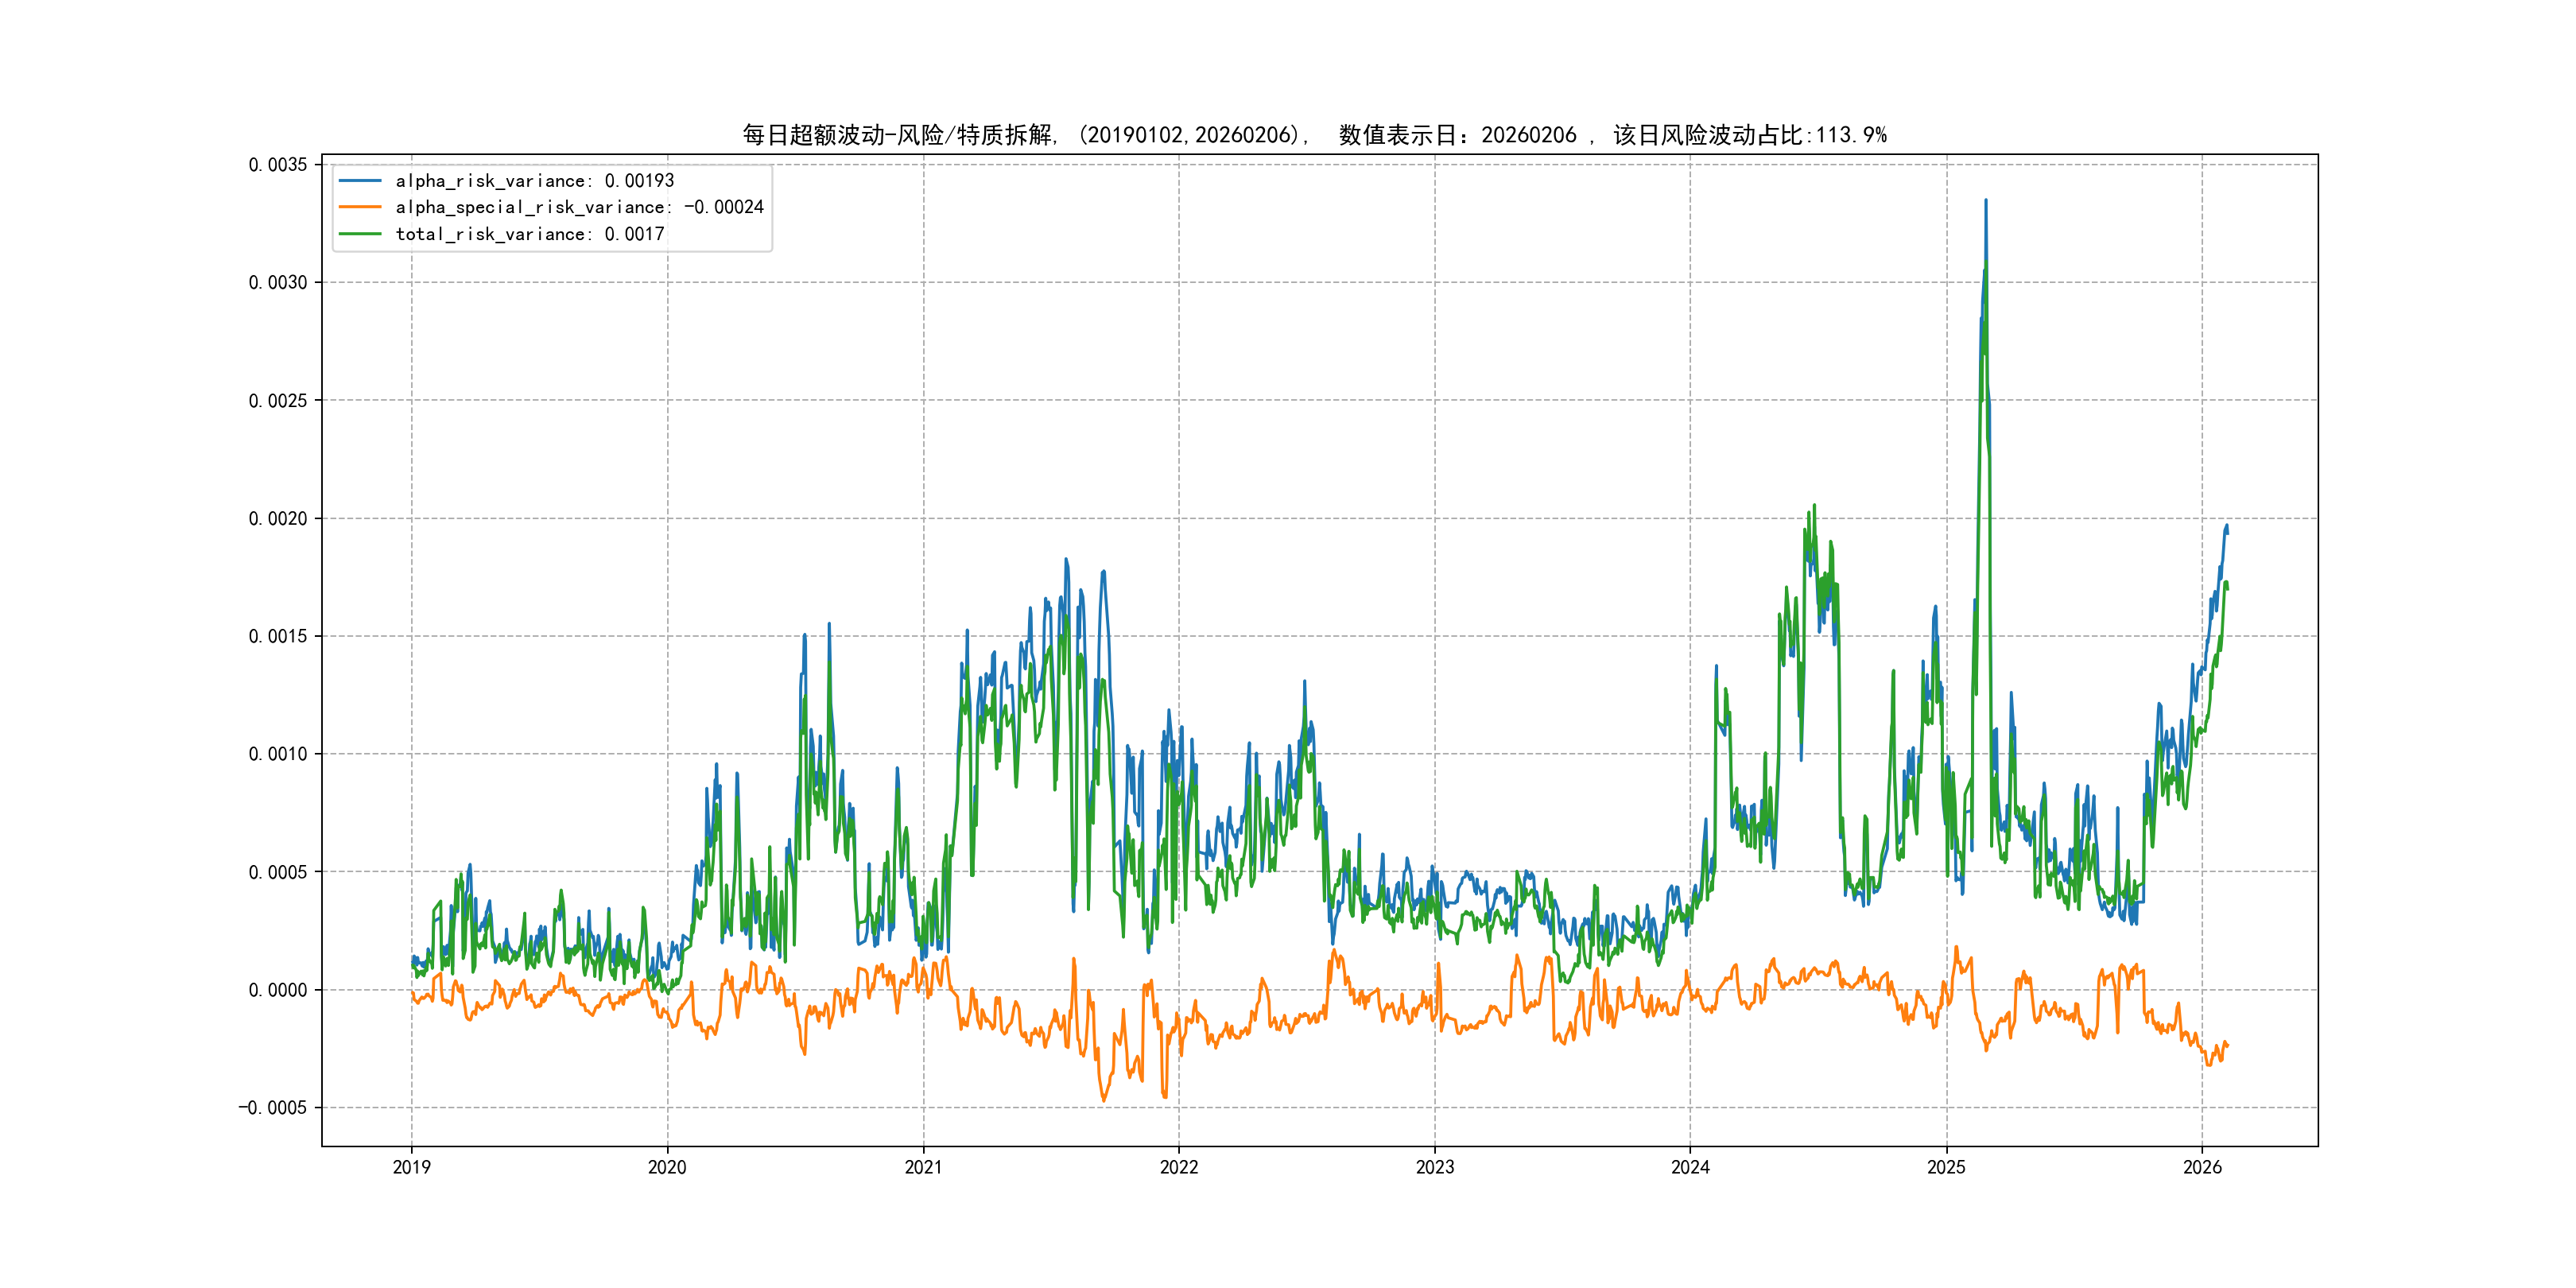The image size is (2576, 1288).
Task: Click the tallest blue peak in early 2025
Action: [x=1985, y=202]
